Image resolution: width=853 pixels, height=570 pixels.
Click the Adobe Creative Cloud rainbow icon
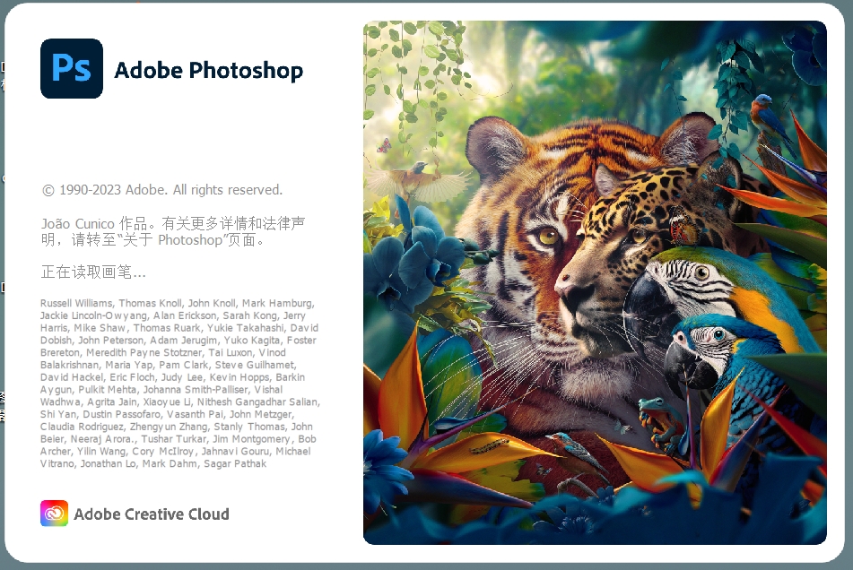pos(54,513)
